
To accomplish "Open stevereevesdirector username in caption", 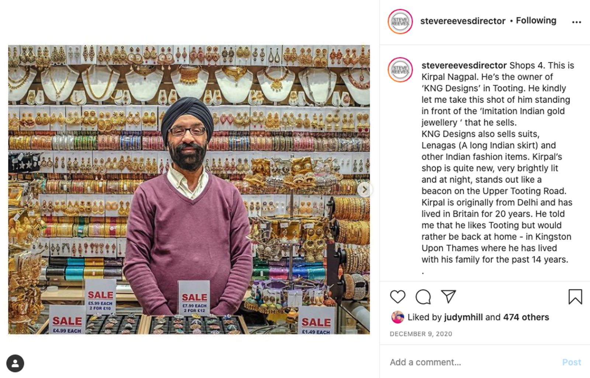I will point(464,65).
